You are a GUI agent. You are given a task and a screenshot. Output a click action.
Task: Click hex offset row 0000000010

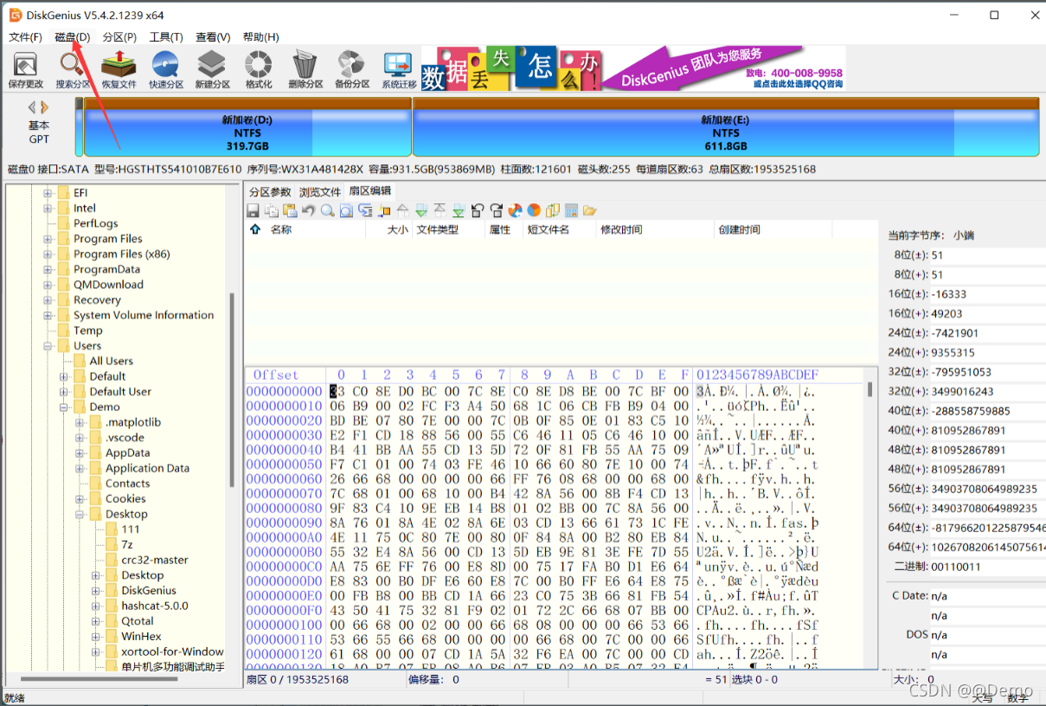click(x=285, y=406)
